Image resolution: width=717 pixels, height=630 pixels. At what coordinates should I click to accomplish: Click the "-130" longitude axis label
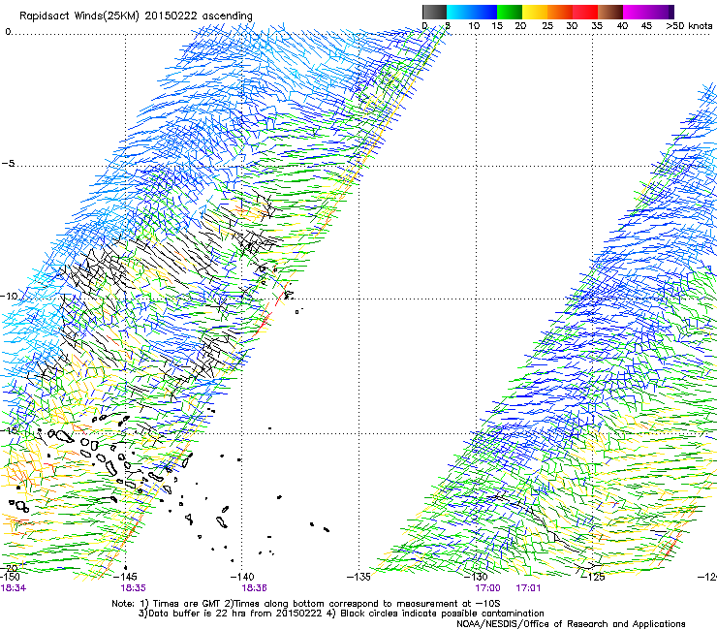tap(476, 577)
